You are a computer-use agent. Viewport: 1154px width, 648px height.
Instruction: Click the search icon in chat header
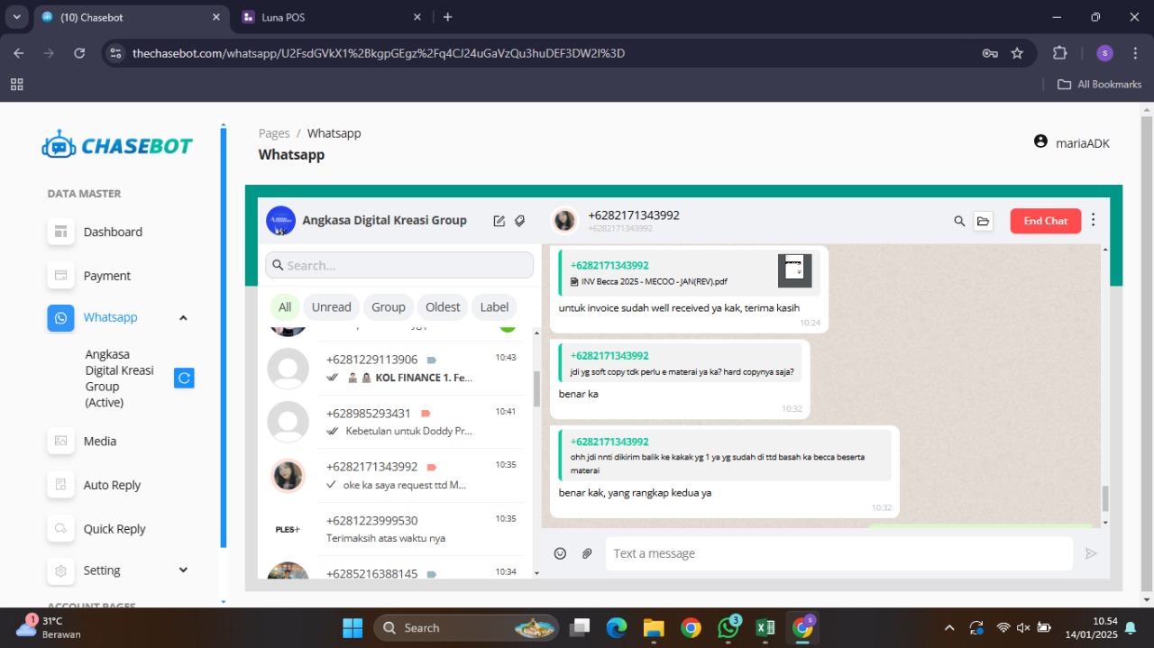(x=959, y=221)
